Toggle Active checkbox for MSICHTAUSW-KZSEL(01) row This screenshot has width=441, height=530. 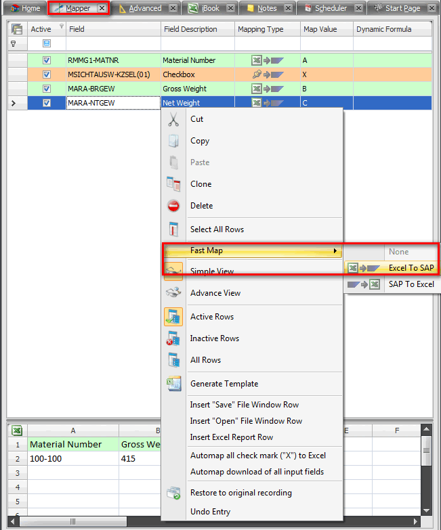click(47, 74)
